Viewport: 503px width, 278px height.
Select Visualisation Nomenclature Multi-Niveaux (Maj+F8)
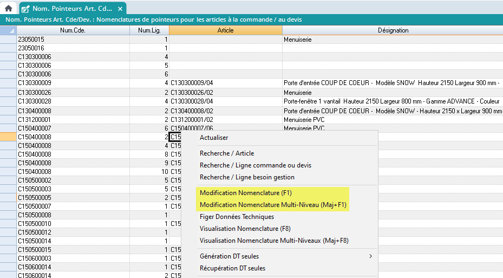click(x=274, y=241)
